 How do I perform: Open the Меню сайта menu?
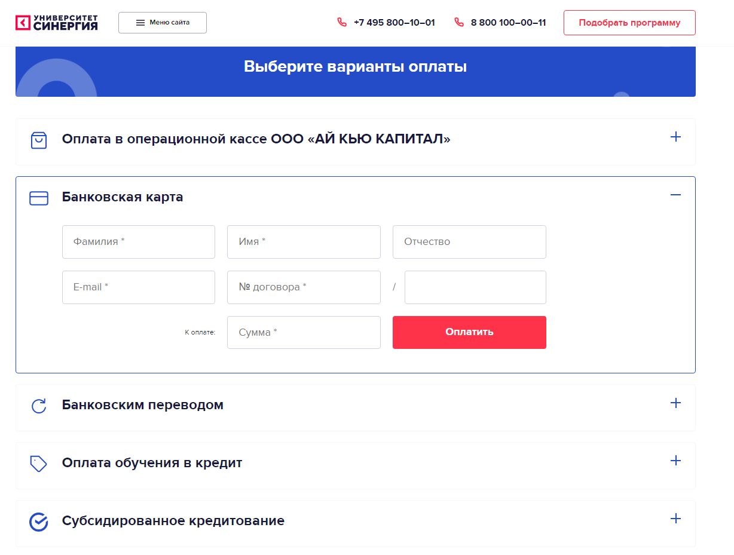coord(163,23)
